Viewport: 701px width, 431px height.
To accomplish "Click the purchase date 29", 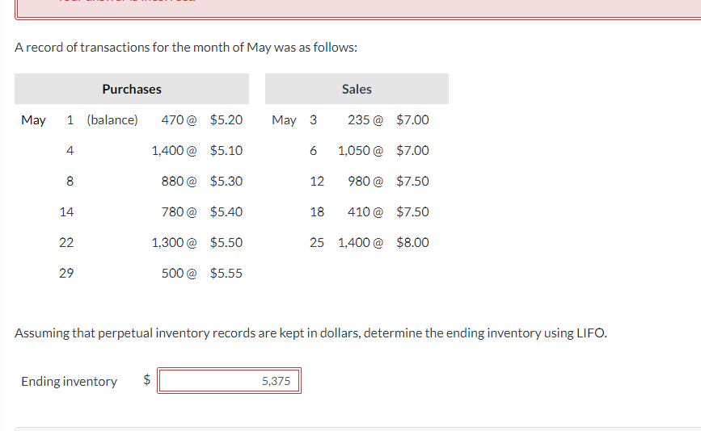I will point(66,273).
